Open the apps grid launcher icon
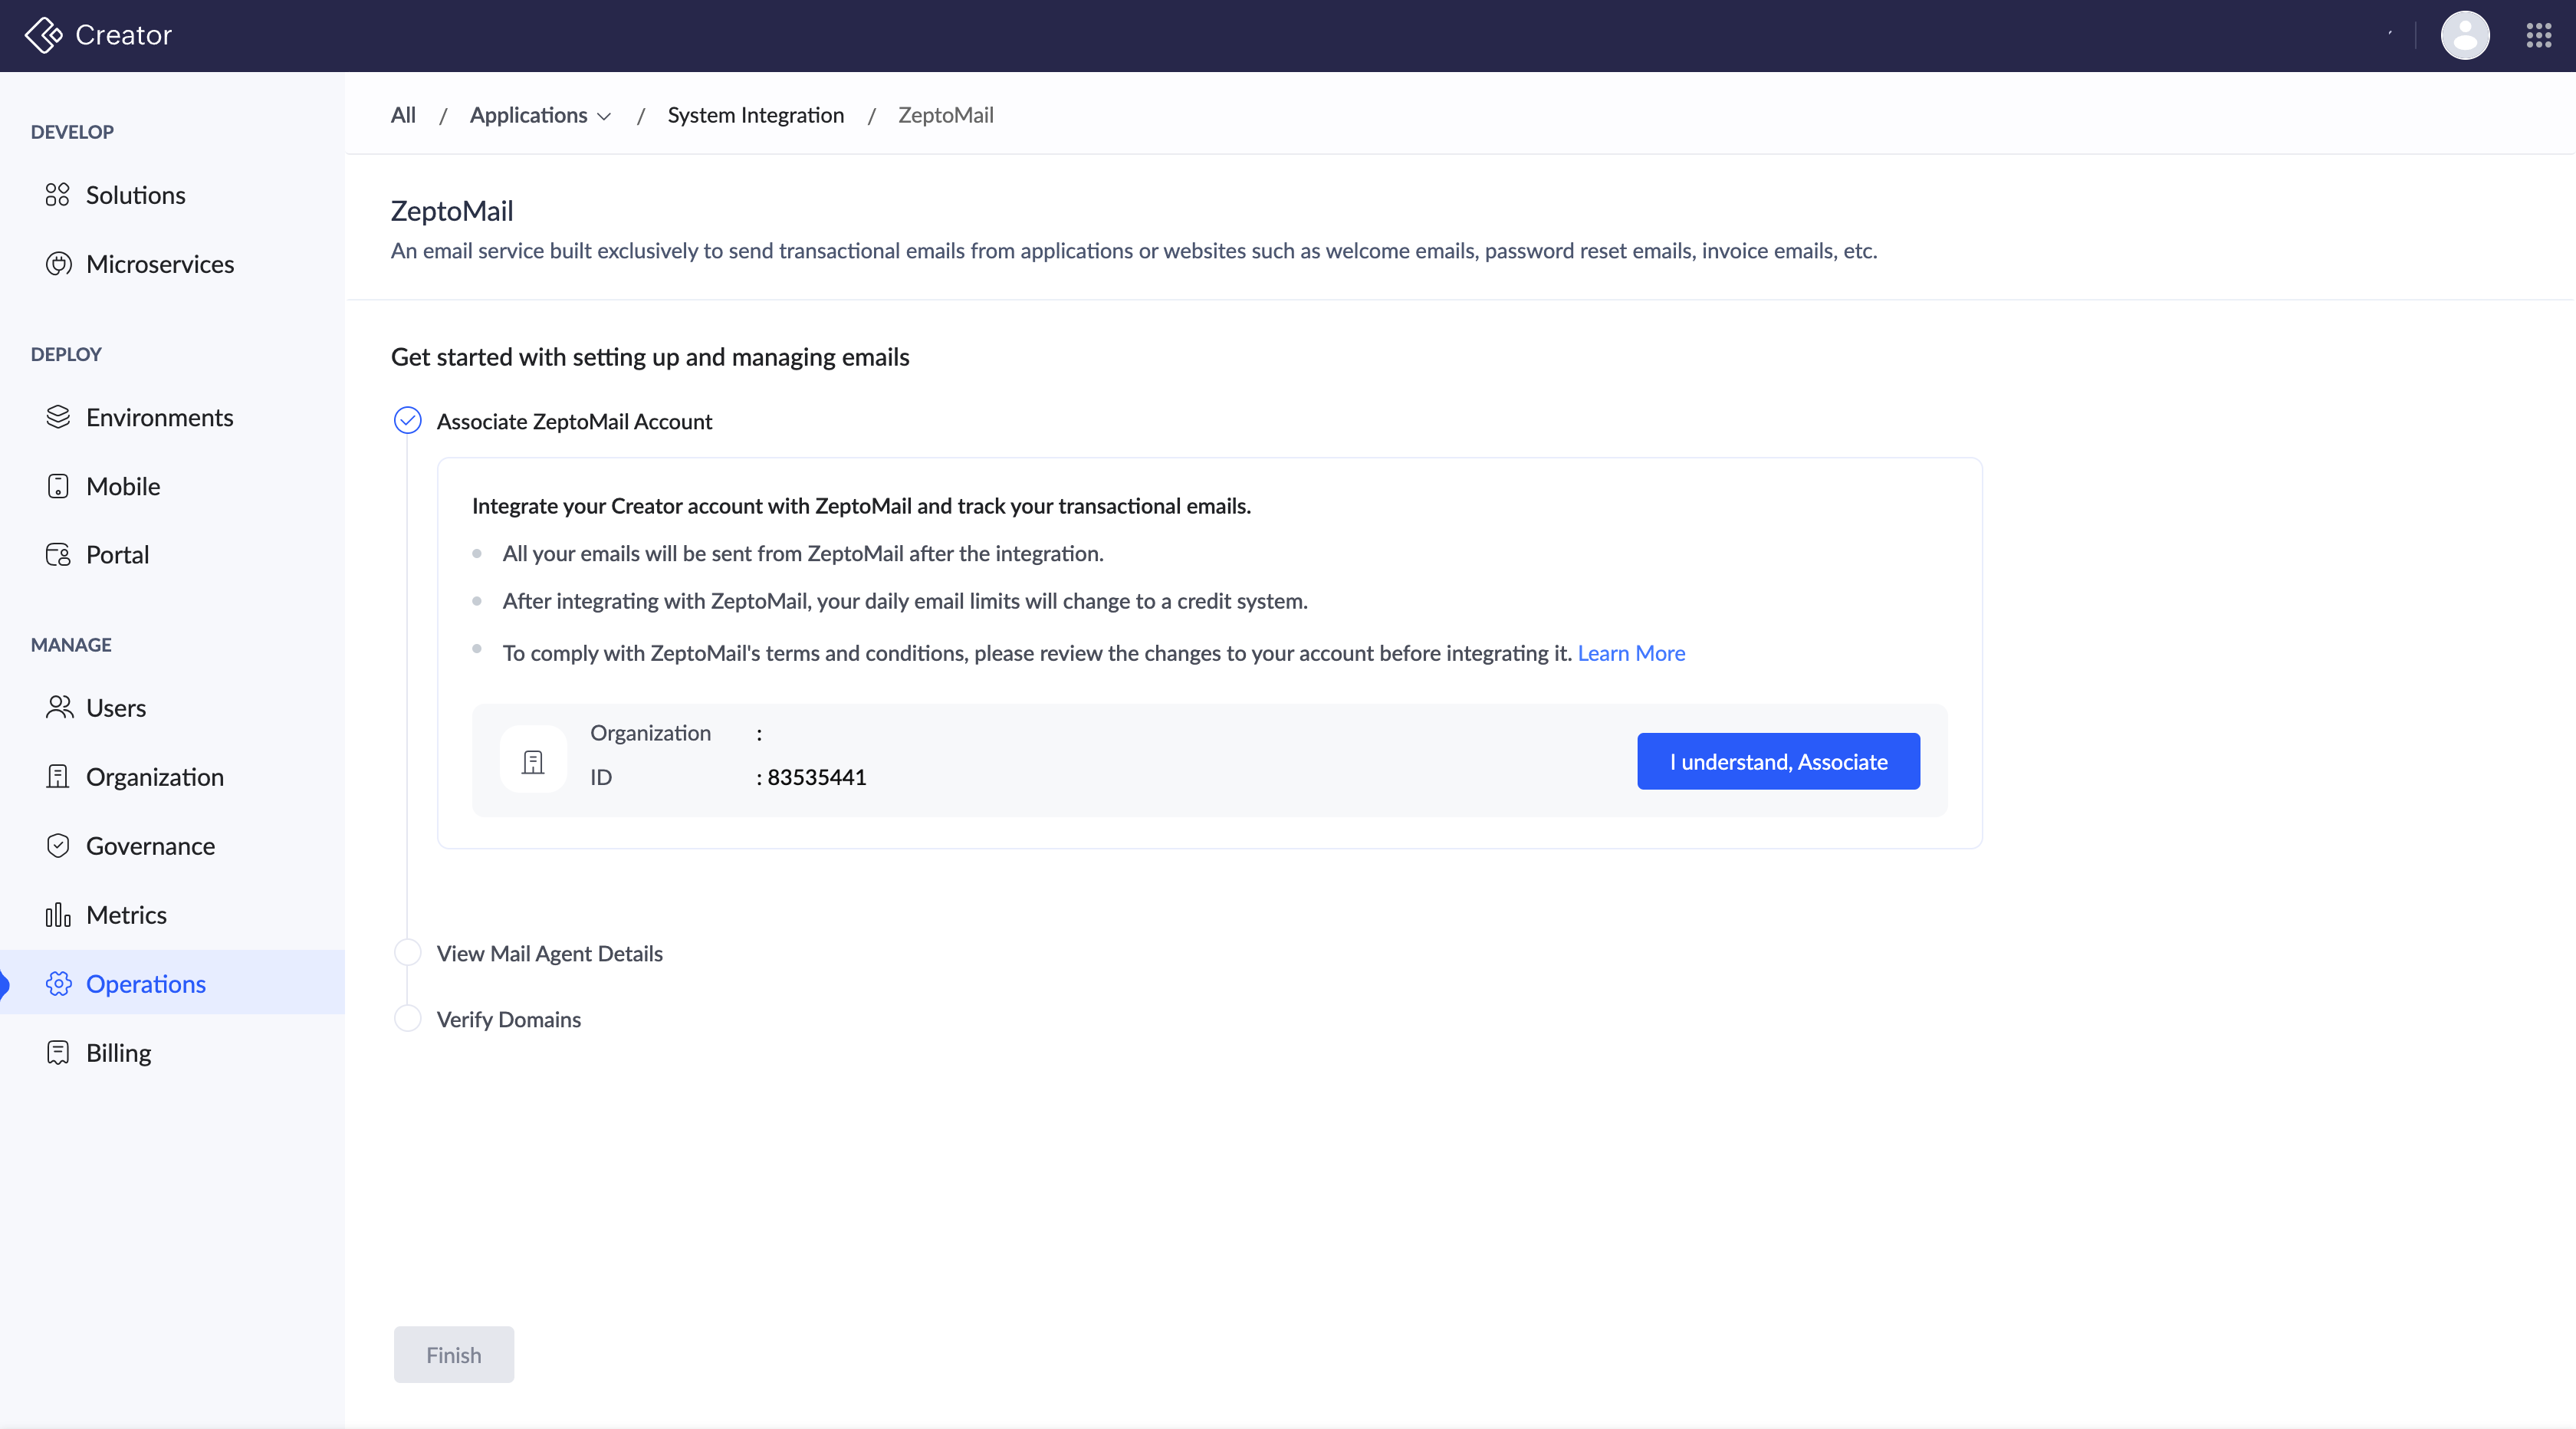The width and height of the screenshot is (2576, 1429). pyautogui.click(x=2538, y=36)
